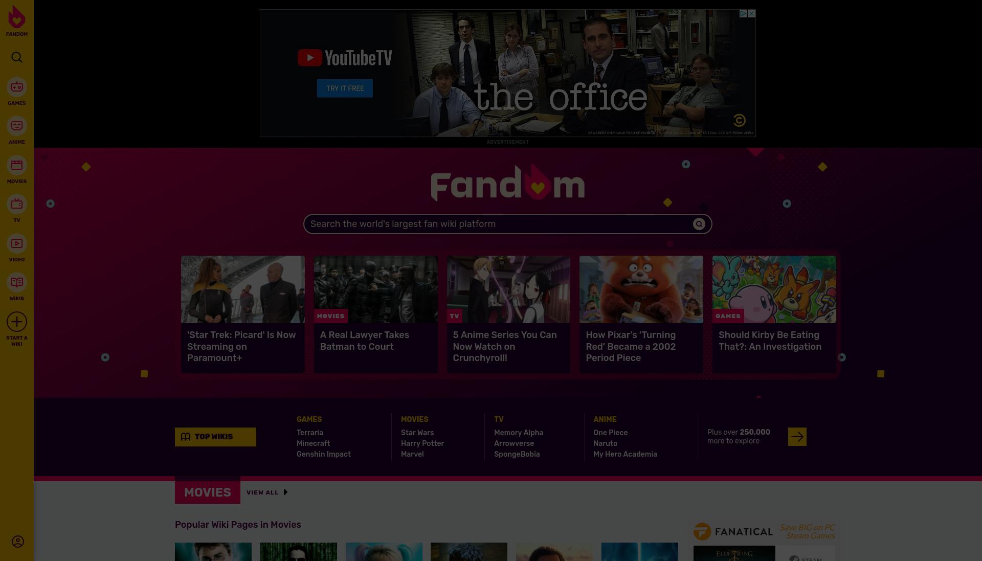The width and height of the screenshot is (982, 561).
Task: Open the user account avatar icon
Action: (17, 542)
